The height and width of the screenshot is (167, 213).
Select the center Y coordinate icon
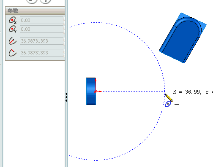coord(13,29)
